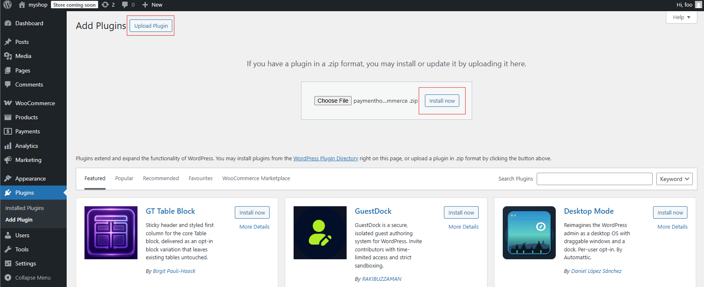This screenshot has height=287, width=704.
Task: Install the GT Table Block plugin
Action: click(x=252, y=212)
